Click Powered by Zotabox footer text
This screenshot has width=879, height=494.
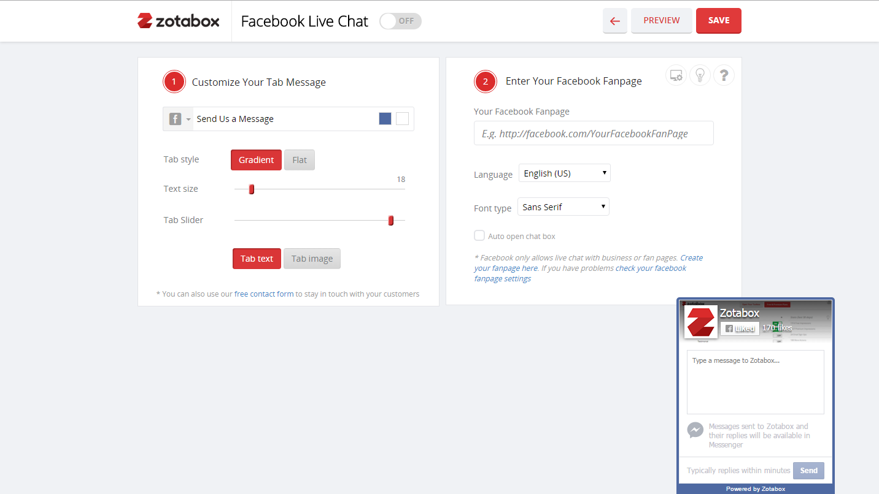[x=756, y=489]
